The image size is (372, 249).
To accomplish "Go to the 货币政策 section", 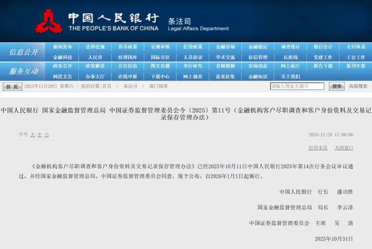I will point(128,47).
